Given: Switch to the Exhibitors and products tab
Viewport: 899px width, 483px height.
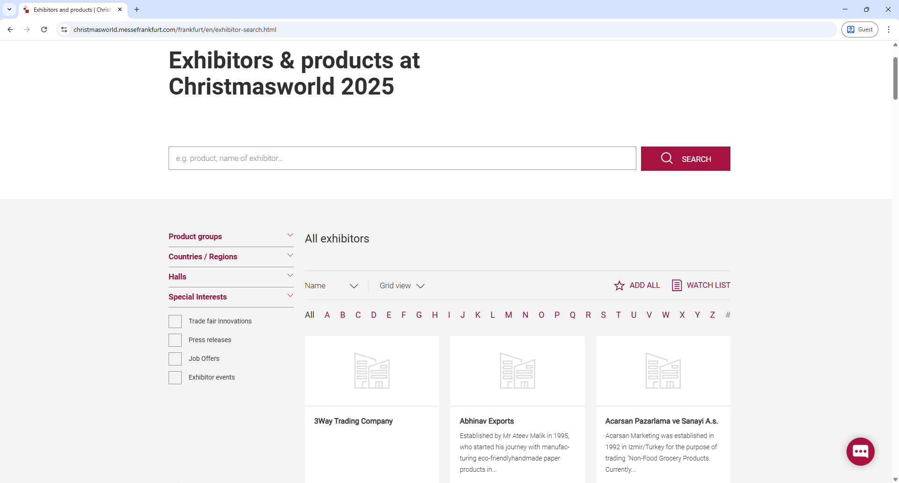Looking at the screenshot, I should [70, 9].
